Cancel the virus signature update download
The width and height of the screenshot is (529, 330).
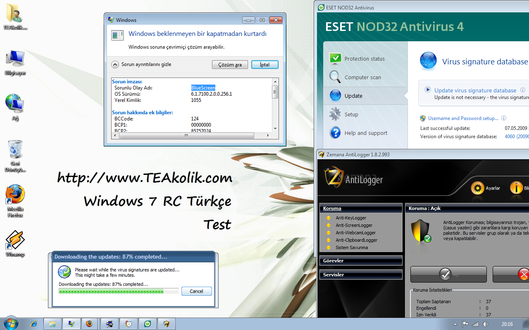(196, 291)
